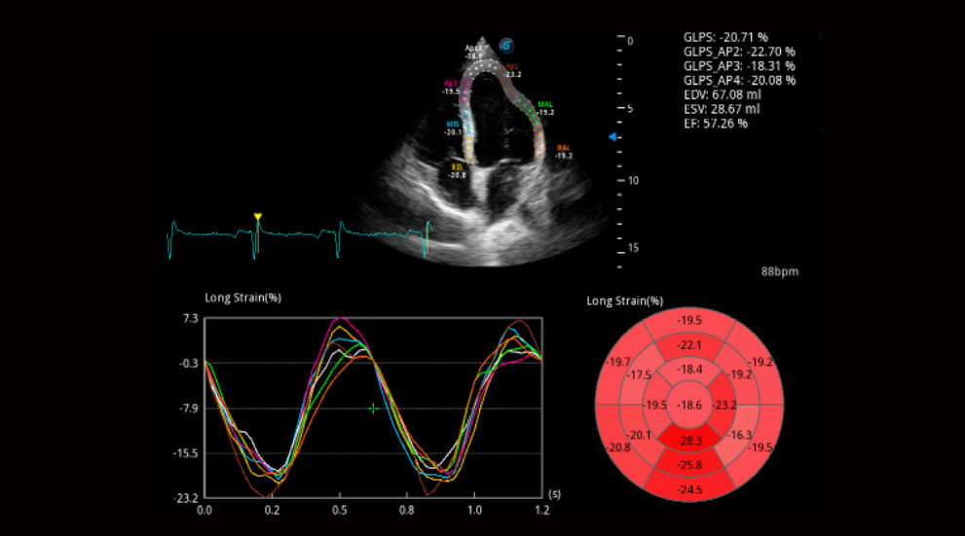Click bull's-eye center segment -18.6

689,404
